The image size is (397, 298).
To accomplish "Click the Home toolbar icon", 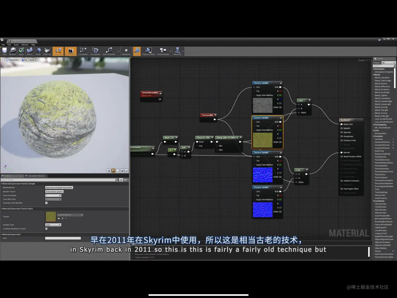I will click(38, 51).
